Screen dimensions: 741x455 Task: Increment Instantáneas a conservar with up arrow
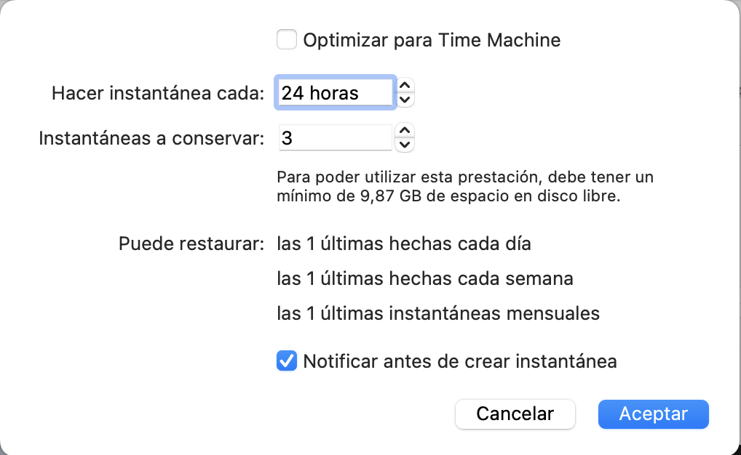[406, 130]
